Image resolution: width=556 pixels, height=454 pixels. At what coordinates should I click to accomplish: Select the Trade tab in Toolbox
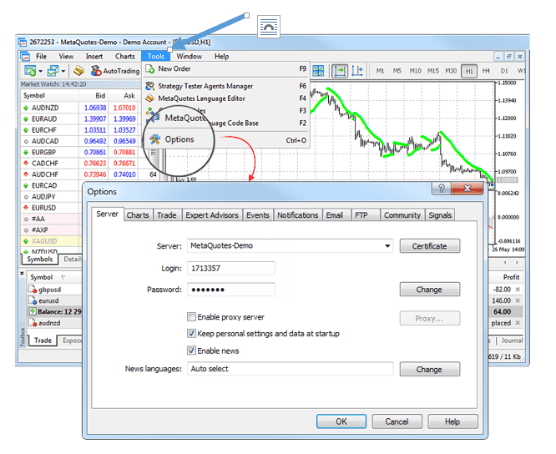click(43, 340)
